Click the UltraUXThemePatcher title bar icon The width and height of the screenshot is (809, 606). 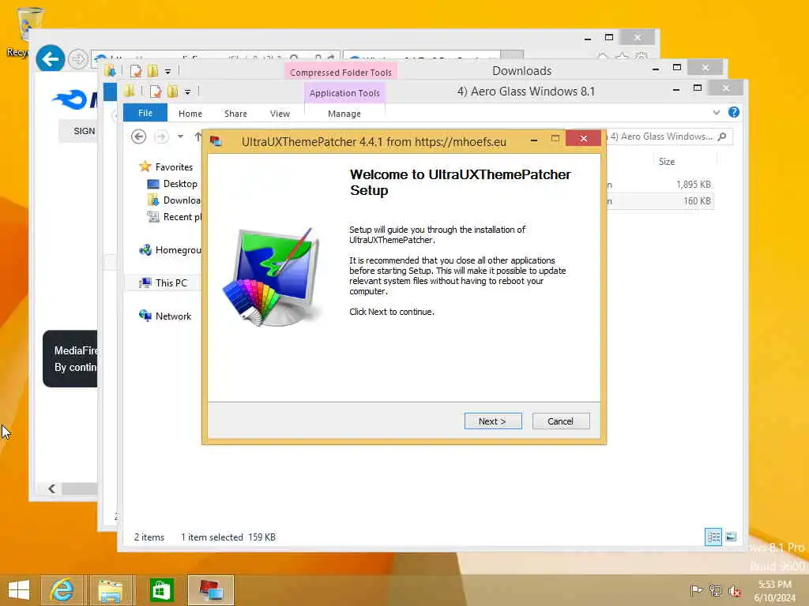[x=216, y=141]
